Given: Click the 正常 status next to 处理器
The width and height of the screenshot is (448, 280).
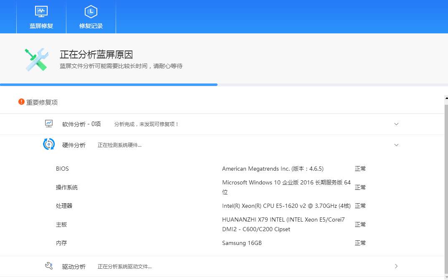Looking at the screenshot, I should click(360, 205).
